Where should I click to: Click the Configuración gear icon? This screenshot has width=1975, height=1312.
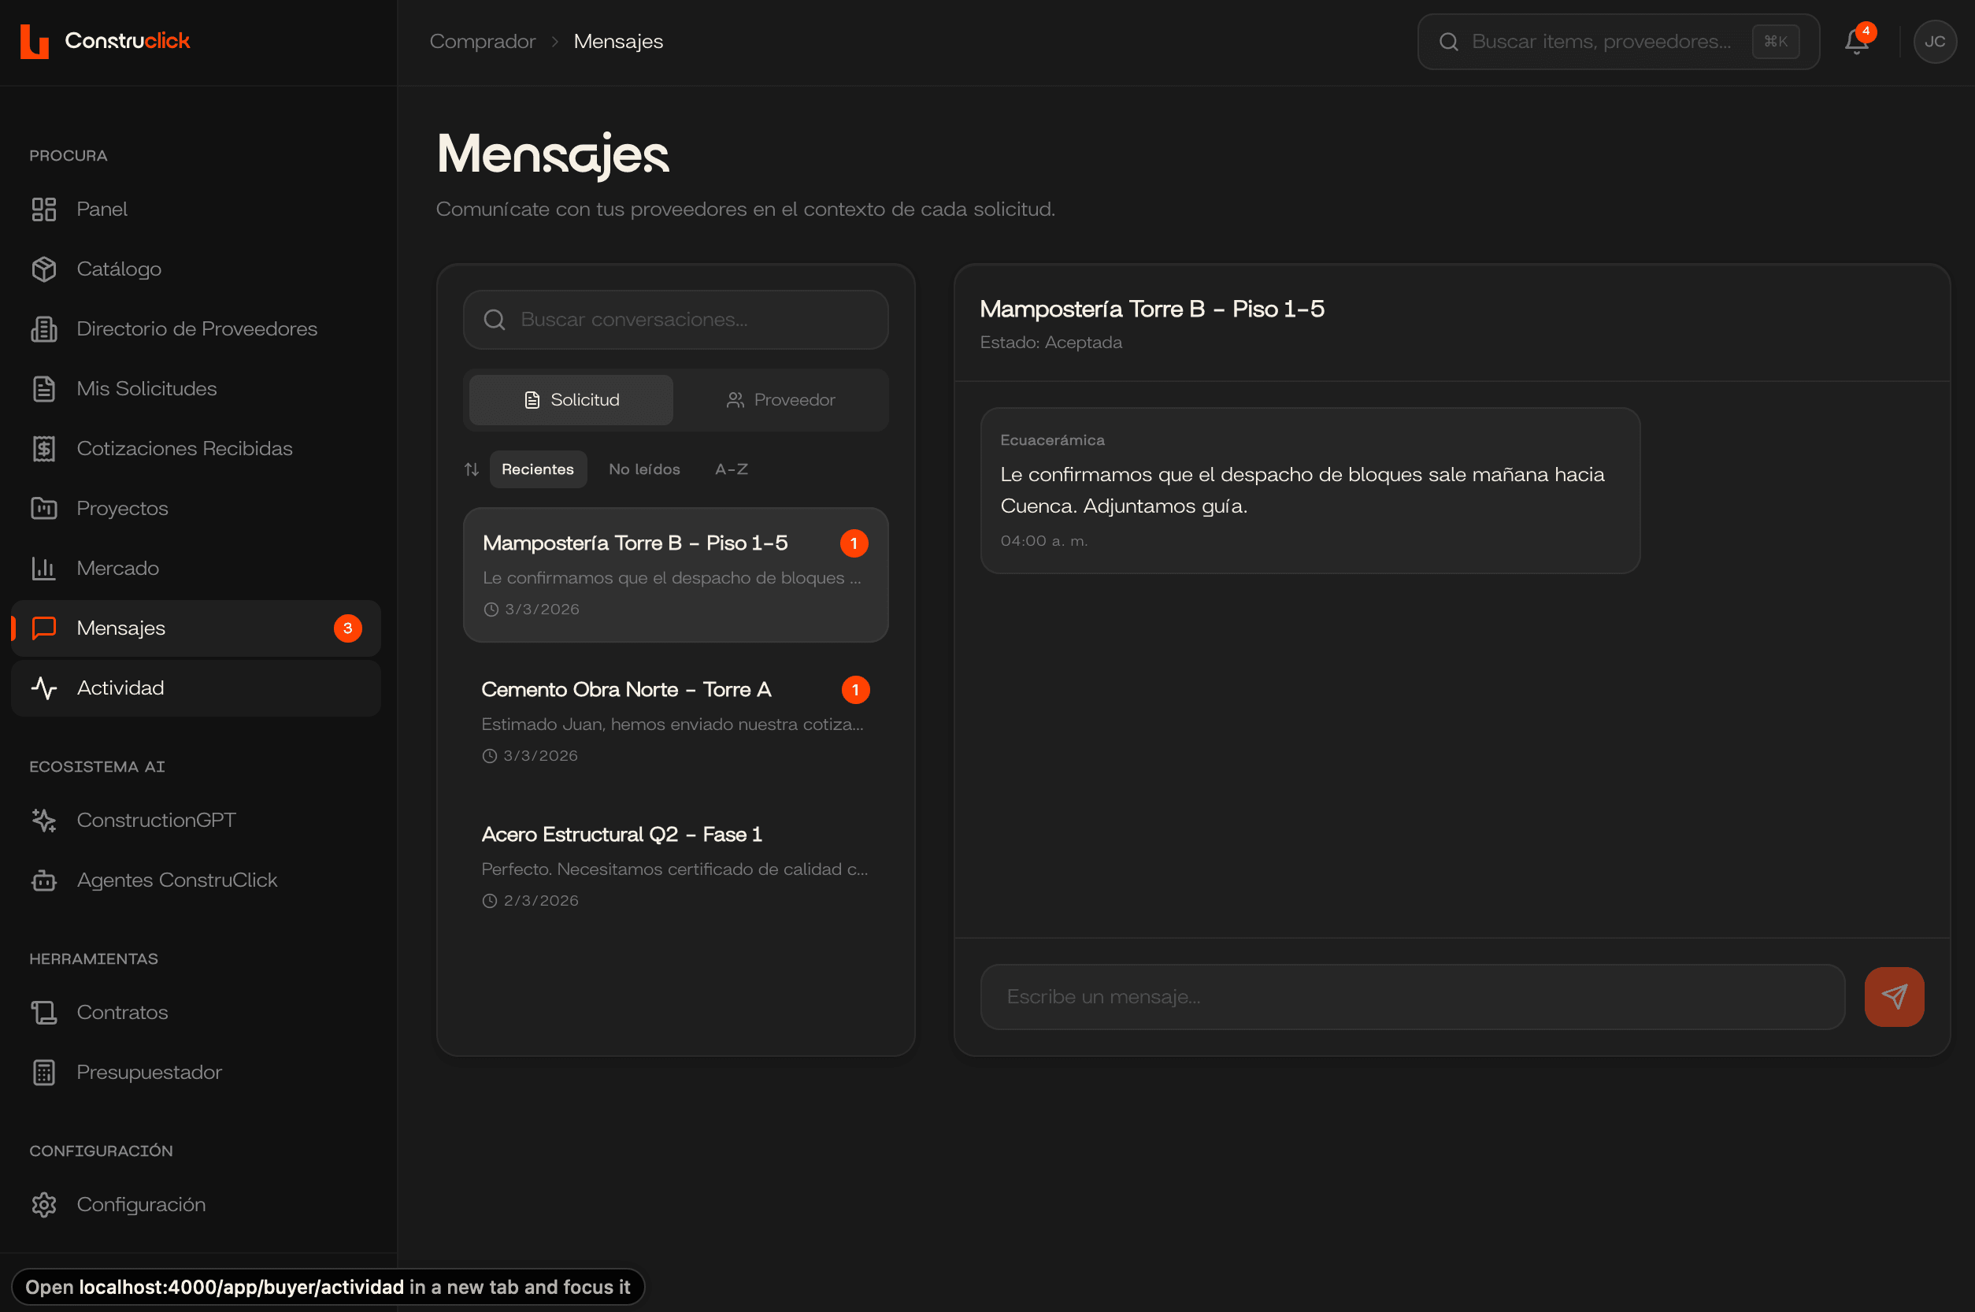pos(43,1205)
